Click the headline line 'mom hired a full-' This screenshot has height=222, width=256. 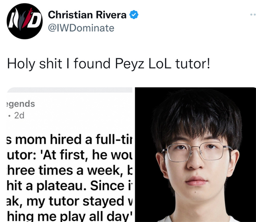[x=70, y=139]
